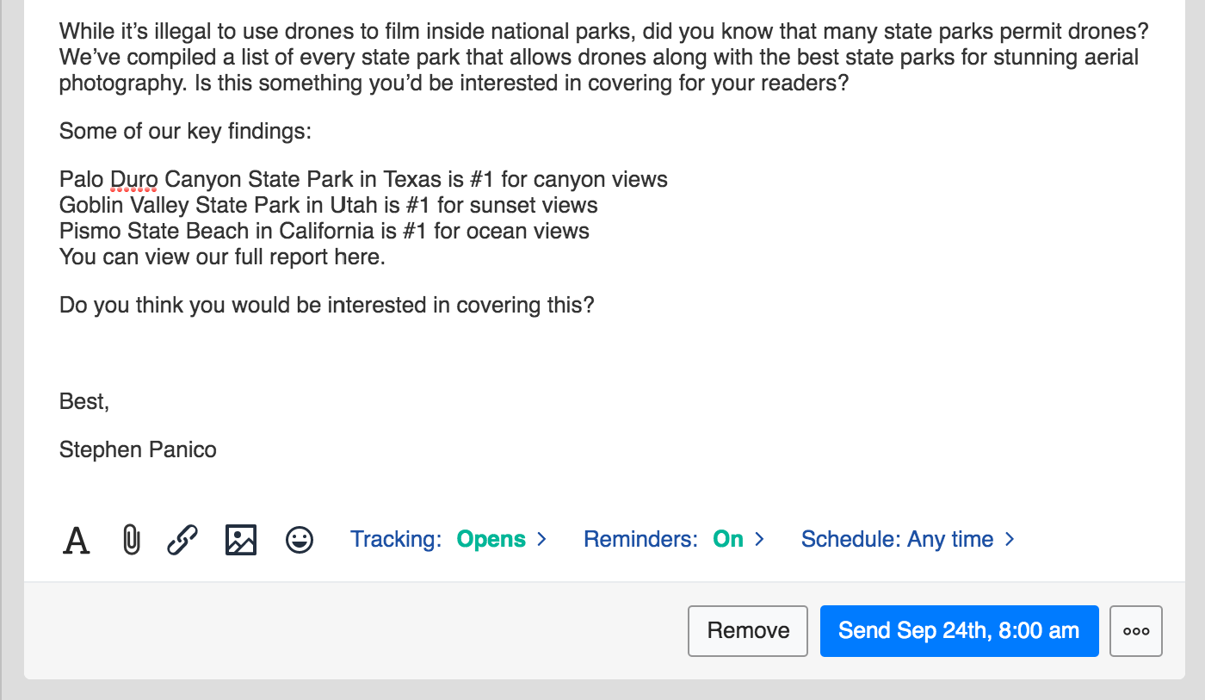Click the "Some of our key findings:" line
The image size is (1205, 700).
185,132
